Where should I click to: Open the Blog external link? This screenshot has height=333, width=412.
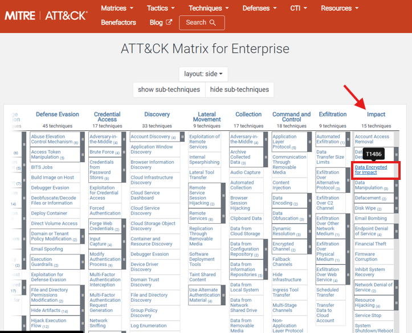tap(161, 23)
